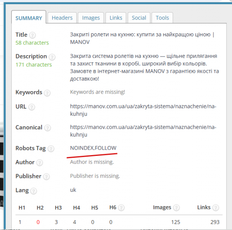Screen dimensions: 232x230
Task: Open the Tools tab
Action: pyautogui.click(x=162, y=18)
